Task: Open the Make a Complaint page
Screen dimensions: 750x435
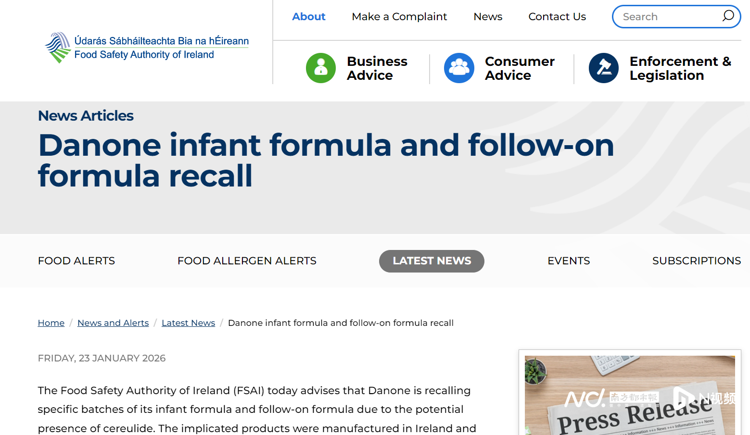Action: [x=399, y=17]
